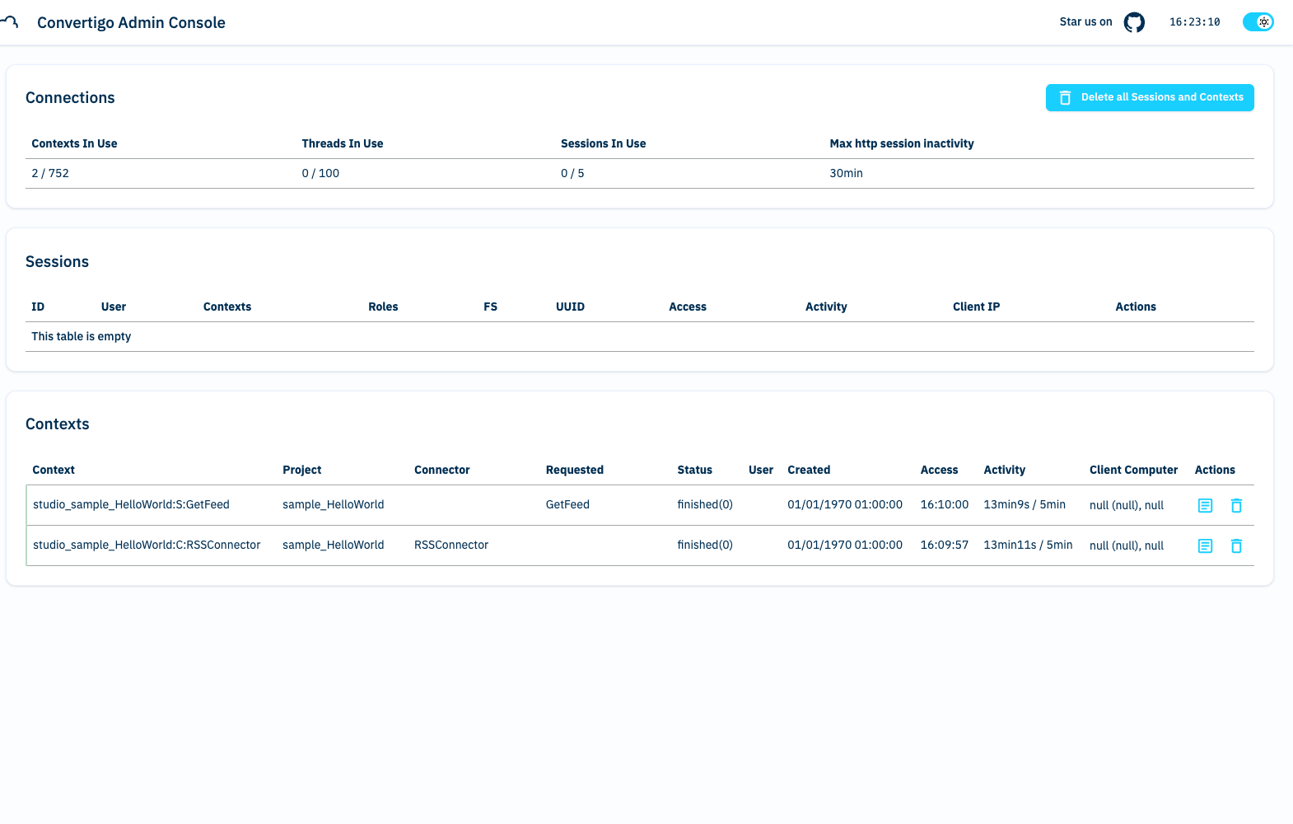This screenshot has height=824, width=1293.
Task: Click the Client IP header in Sessions
Action: [976, 307]
